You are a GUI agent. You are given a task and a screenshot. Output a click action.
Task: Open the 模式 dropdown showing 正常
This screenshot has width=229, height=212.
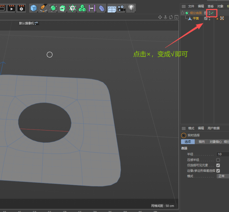223,176
